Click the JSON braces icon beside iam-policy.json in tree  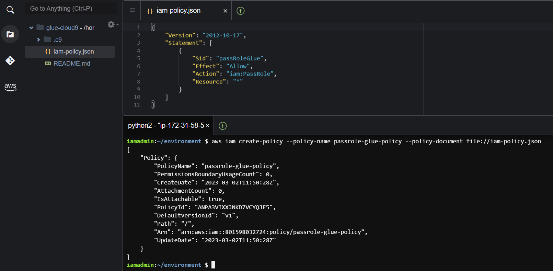pos(48,52)
